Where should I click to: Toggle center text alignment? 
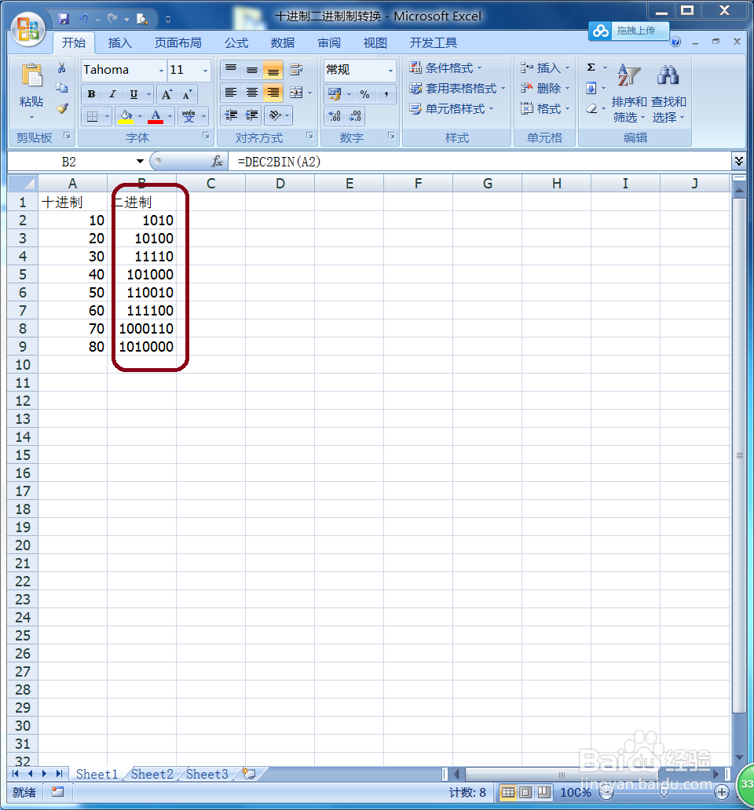tap(251, 93)
